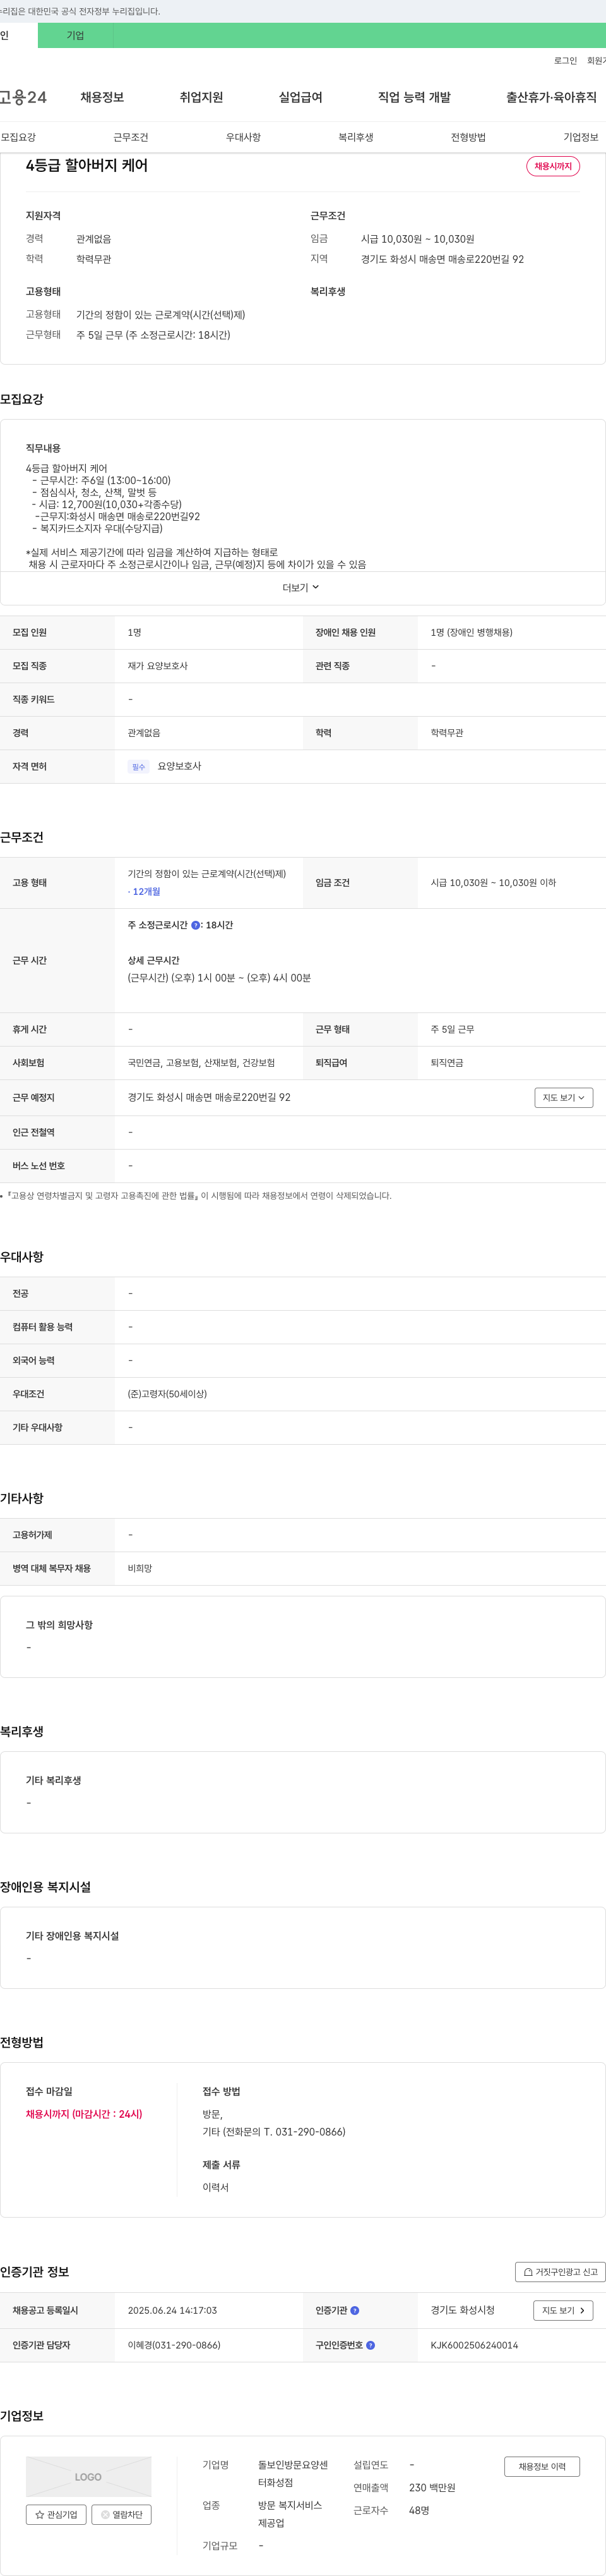The height and width of the screenshot is (2576, 606).
Task: Jump to 근무조건 section tab
Action: pyautogui.click(x=131, y=138)
